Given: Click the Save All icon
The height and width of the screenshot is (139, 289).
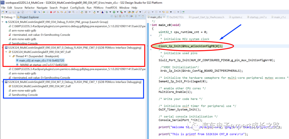Looking at the screenshot, I should 14,12.
